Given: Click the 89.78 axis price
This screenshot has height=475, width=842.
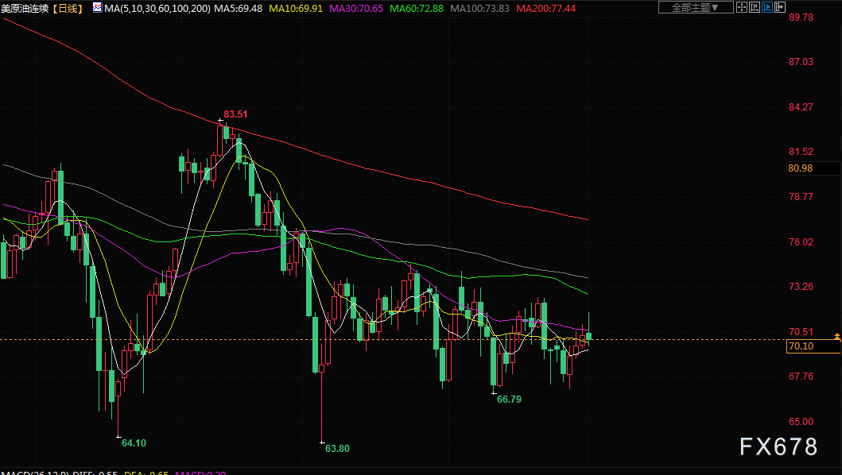Looking at the screenshot, I should [x=801, y=17].
